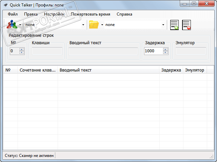Click the Задержка 1000 field
The width and height of the screenshot is (217, 162).
point(154,51)
